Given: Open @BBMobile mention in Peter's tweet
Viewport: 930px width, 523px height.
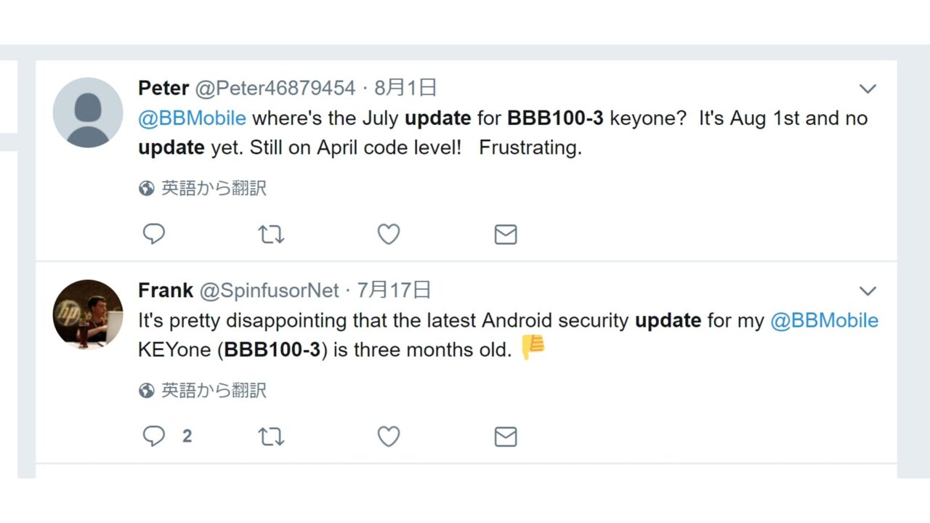Looking at the screenshot, I should 192,118.
